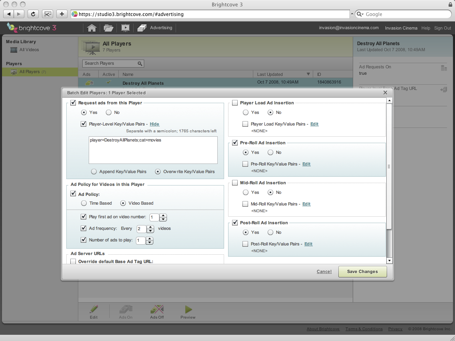Enable Post-Roll Key/Value Pairs checkbox
This screenshot has height=341, width=455.
(245, 244)
